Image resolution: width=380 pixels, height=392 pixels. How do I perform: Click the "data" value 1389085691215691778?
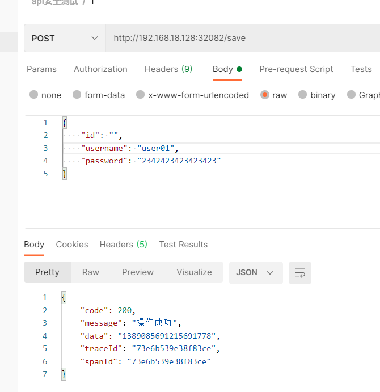[167, 336]
